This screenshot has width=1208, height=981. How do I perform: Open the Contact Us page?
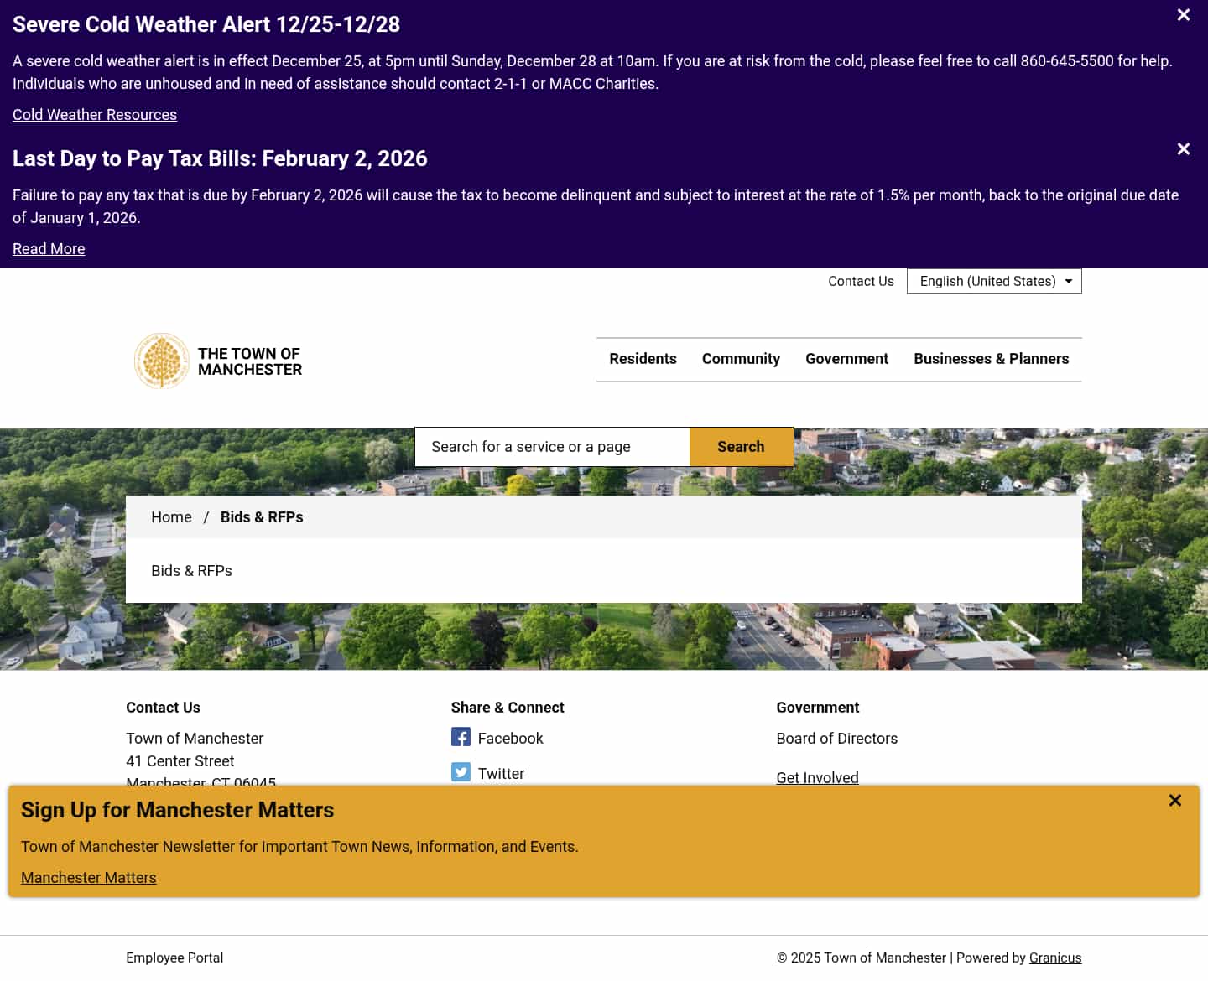(x=861, y=281)
